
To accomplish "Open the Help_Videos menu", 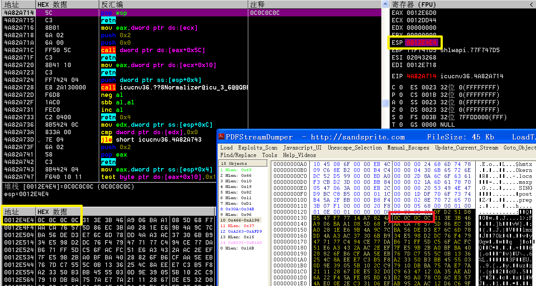I will 299,155.
